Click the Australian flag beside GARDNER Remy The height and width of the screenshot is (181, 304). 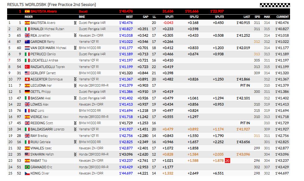click(27, 42)
